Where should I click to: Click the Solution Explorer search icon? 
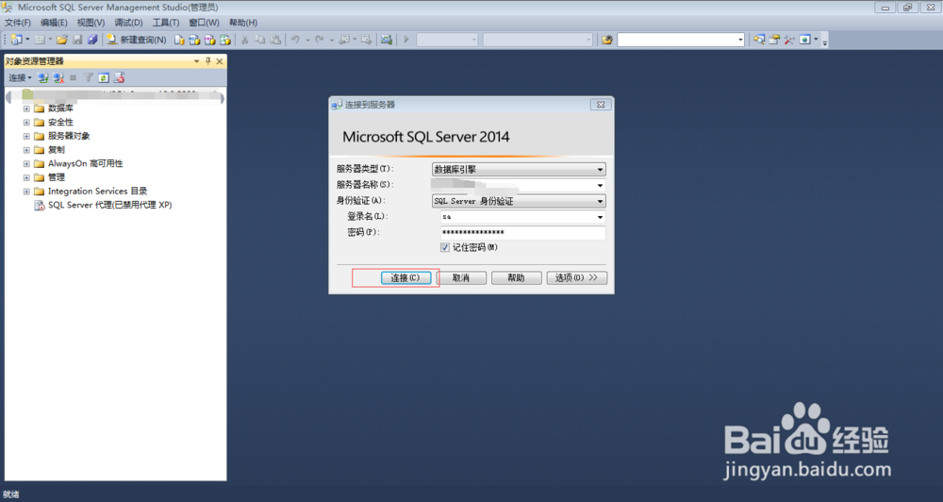pos(759,40)
